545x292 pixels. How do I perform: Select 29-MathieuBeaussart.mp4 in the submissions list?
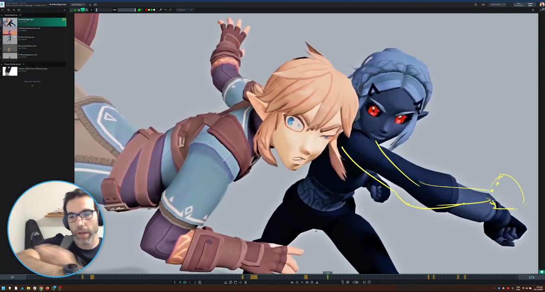pos(29,29)
